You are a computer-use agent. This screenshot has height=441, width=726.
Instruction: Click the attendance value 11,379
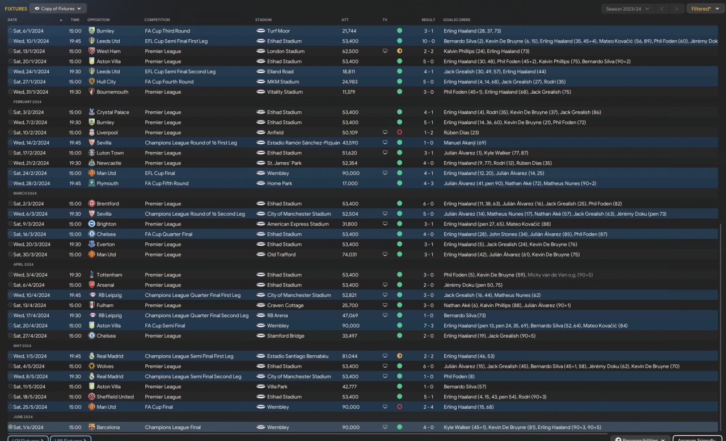pyautogui.click(x=349, y=92)
